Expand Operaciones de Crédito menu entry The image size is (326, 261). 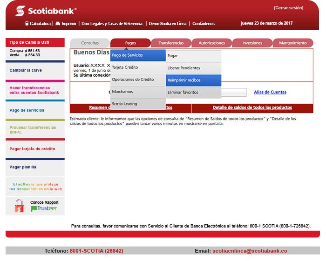click(x=138, y=80)
